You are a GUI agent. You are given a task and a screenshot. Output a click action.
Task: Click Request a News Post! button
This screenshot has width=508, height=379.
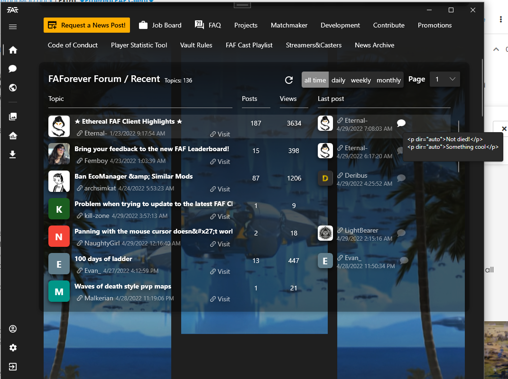tap(87, 25)
